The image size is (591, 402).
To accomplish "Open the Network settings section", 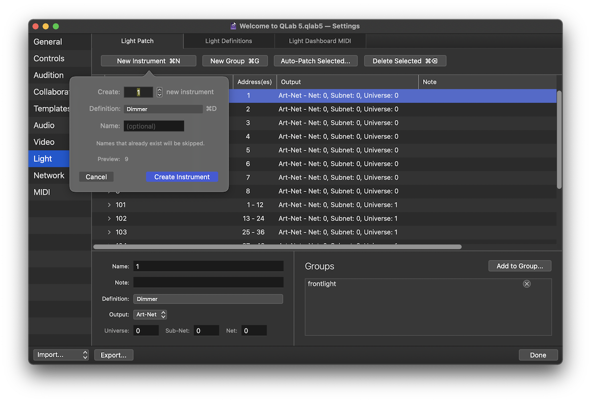I will 49,175.
